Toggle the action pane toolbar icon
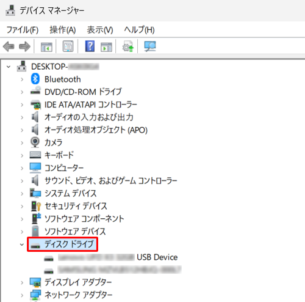 pos(106,47)
